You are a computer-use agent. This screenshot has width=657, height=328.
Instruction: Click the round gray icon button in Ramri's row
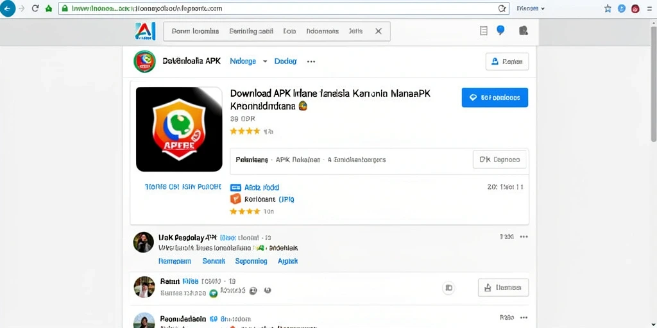[x=448, y=288]
